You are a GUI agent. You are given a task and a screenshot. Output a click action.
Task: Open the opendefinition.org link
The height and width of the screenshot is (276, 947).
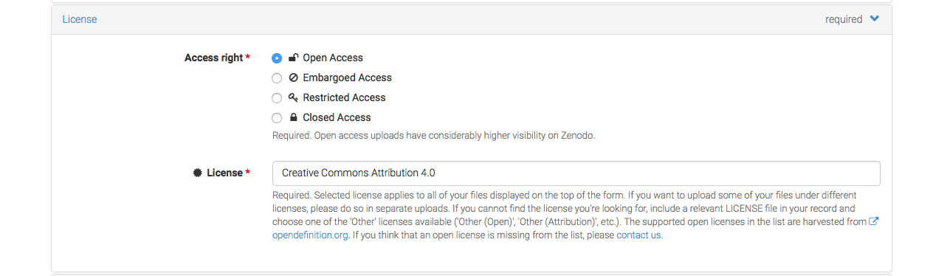coord(310,235)
